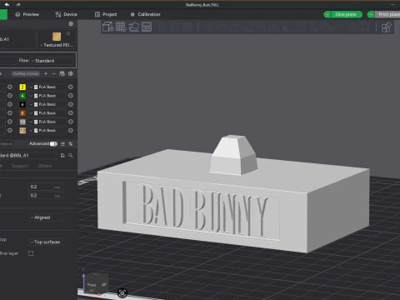Select the Support settings tab

(20, 166)
